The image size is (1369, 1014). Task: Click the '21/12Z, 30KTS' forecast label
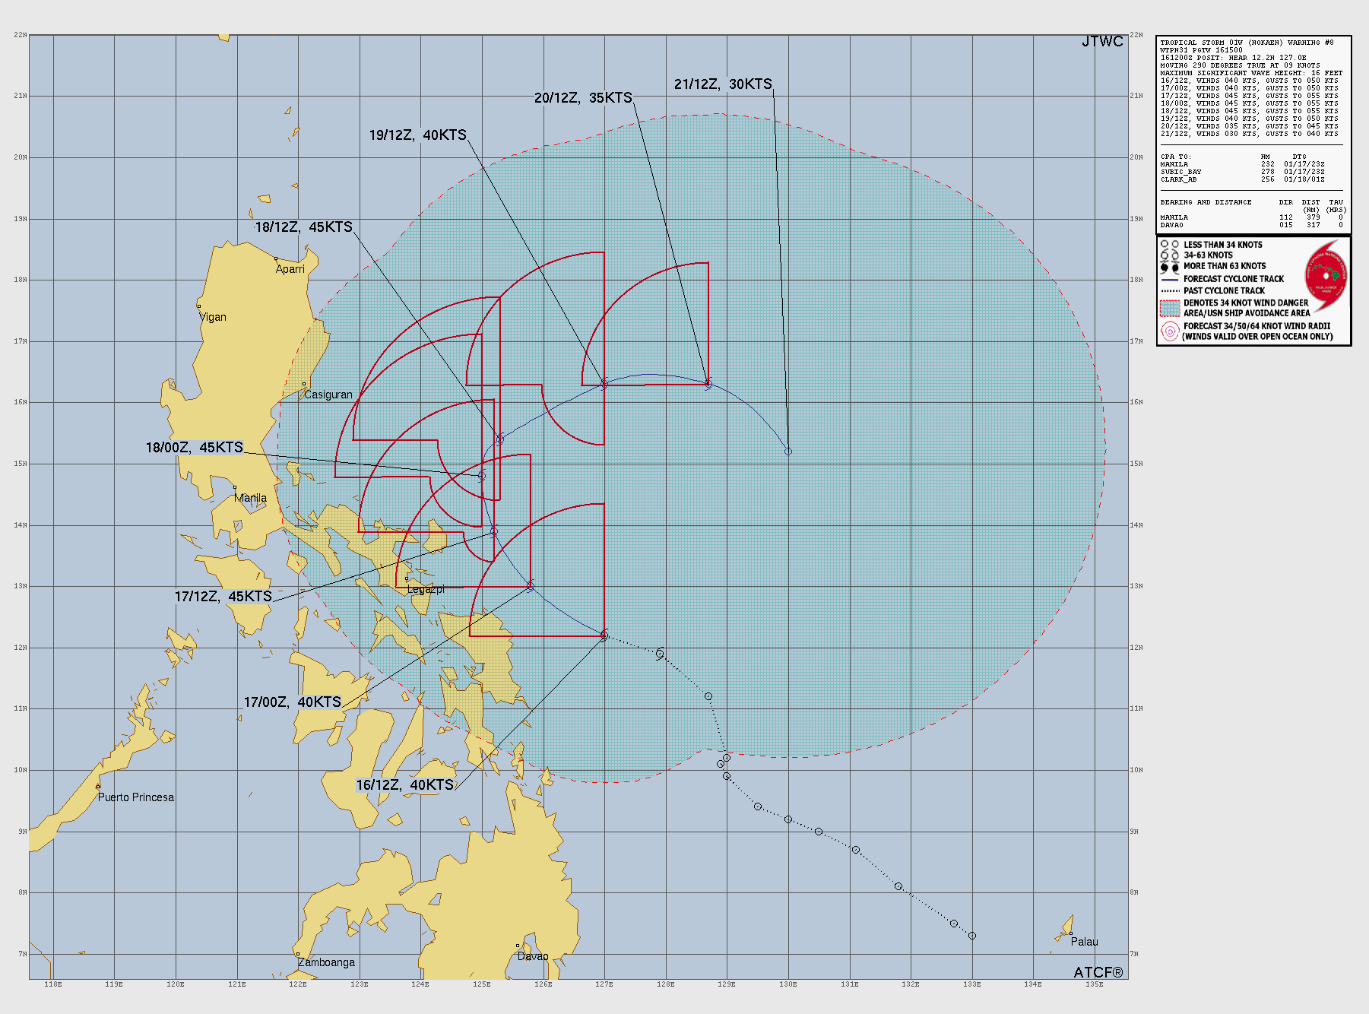[723, 84]
